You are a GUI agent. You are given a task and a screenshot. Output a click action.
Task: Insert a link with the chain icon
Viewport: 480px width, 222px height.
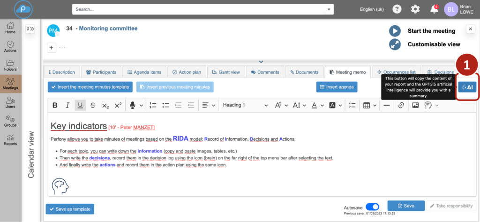401,105
